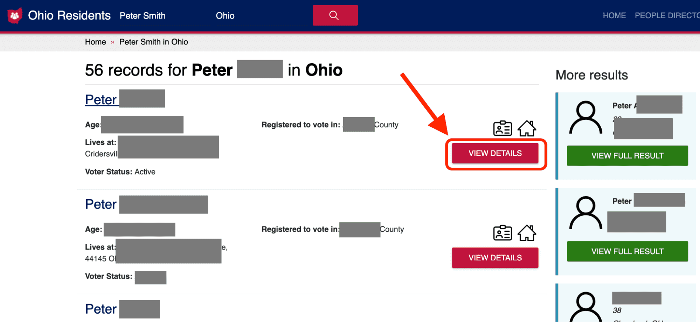Focus the name field containing Peter Smith
The image size is (700, 322).
point(165,16)
